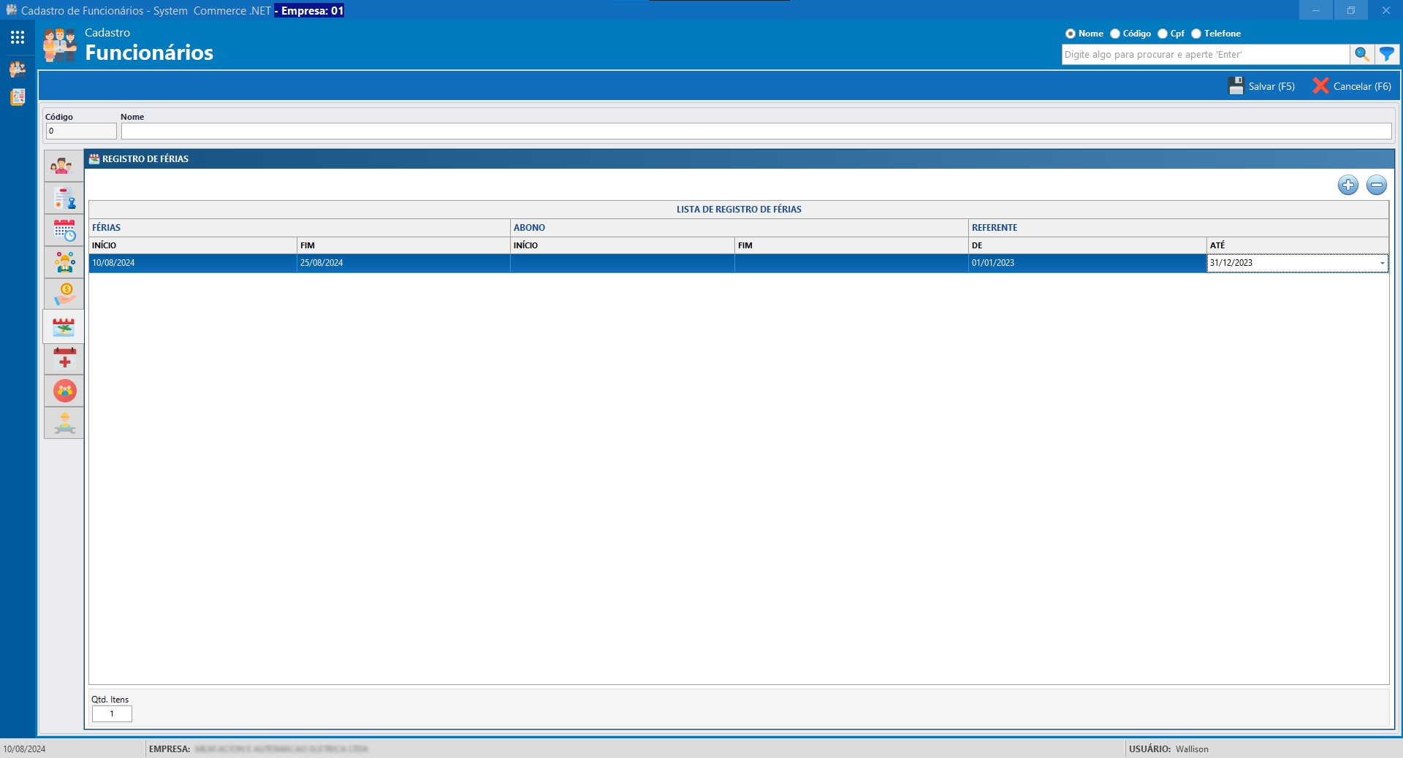Select the Telefone search radio button
Viewport: 1403px width, 758px height.
(1196, 34)
